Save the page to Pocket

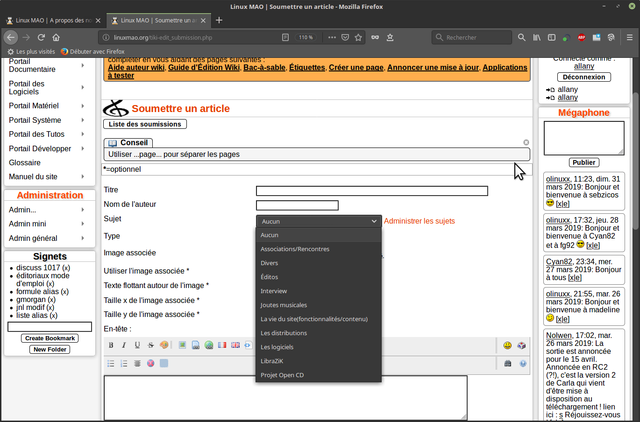(x=345, y=37)
